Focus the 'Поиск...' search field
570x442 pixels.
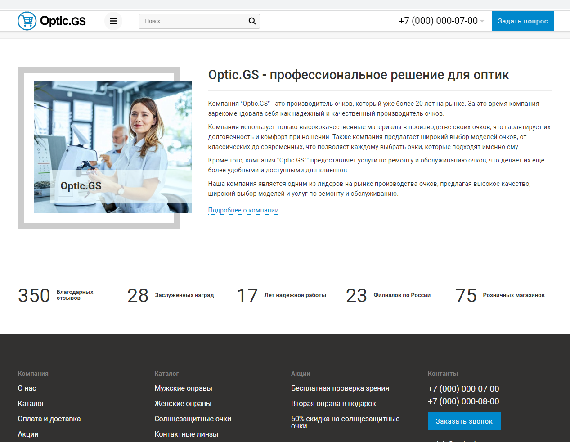[x=193, y=21]
